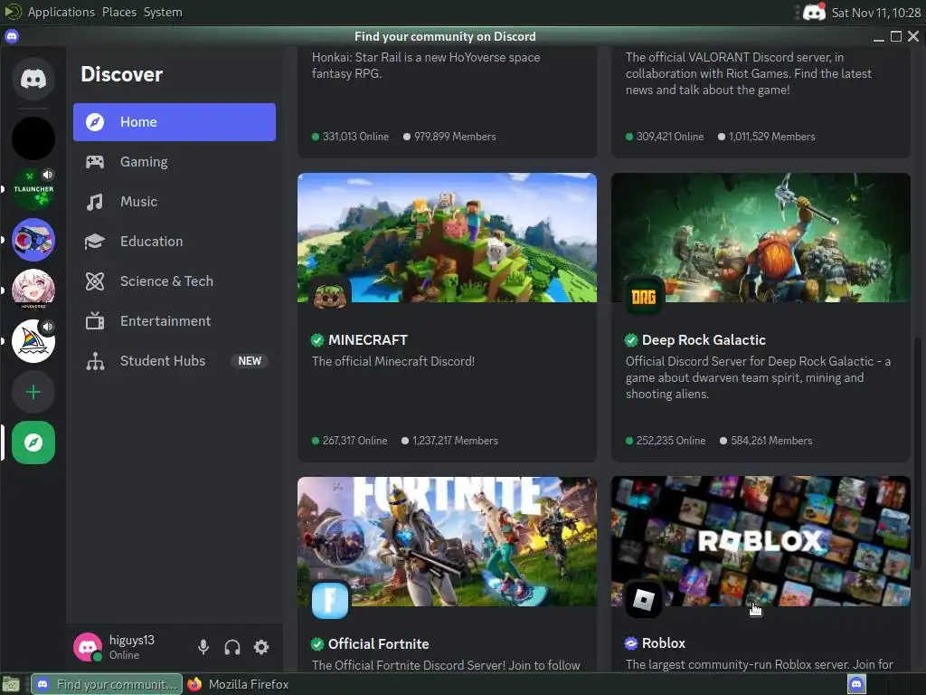Viewport: 926px width, 695px height.
Task: Toggle microphone mute
Action: click(203, 647)
